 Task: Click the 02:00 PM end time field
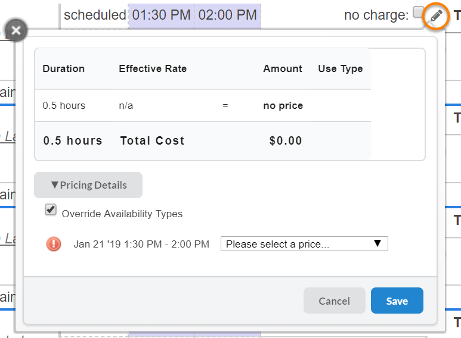point(227,15)
